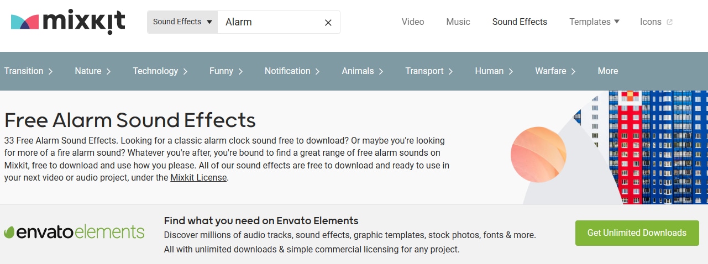The height and width of the screenshot is (264, 708).
Task: Select Sound Effects in top navigation
Action: point(520,22)
